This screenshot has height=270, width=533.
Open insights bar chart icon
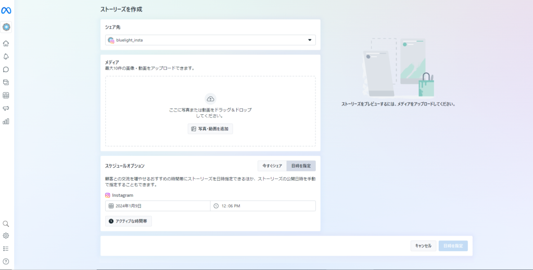tap(6, 122)
